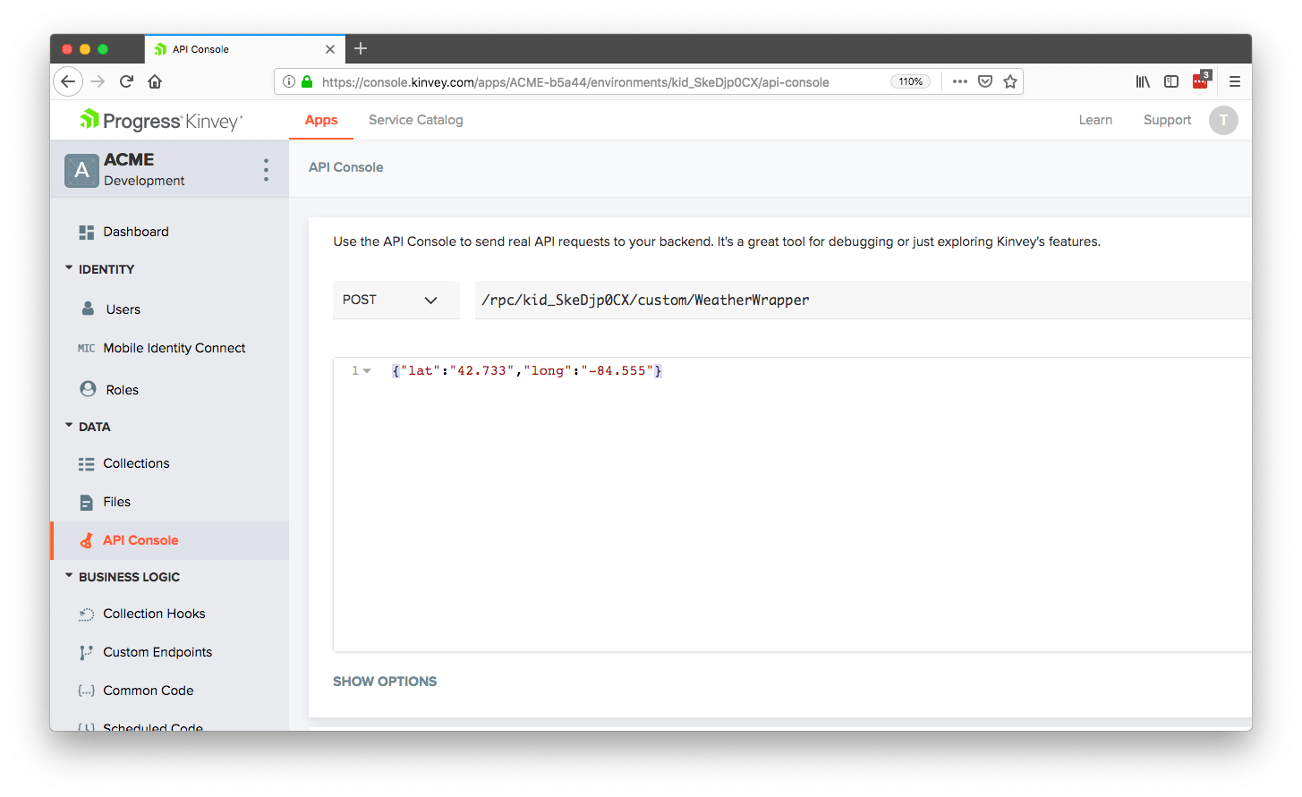Open the Support link
This screenshot has width=1302, height=797.
pos(1167,120)
